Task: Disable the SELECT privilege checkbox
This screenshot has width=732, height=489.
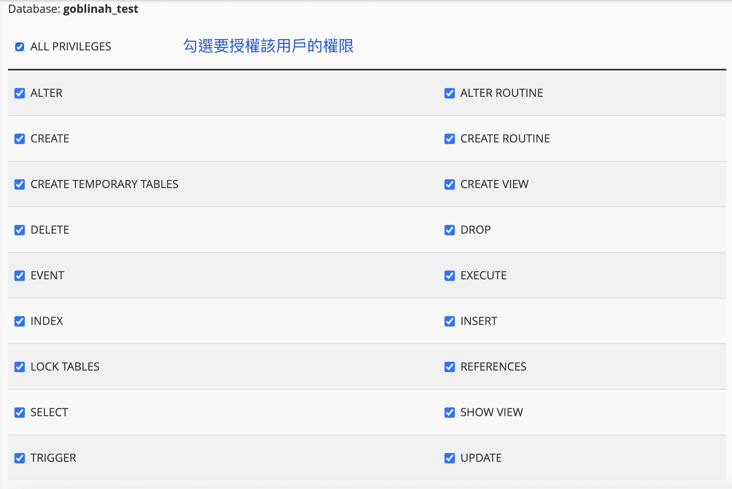Action: pyautogui.click(x=19, y=413)
